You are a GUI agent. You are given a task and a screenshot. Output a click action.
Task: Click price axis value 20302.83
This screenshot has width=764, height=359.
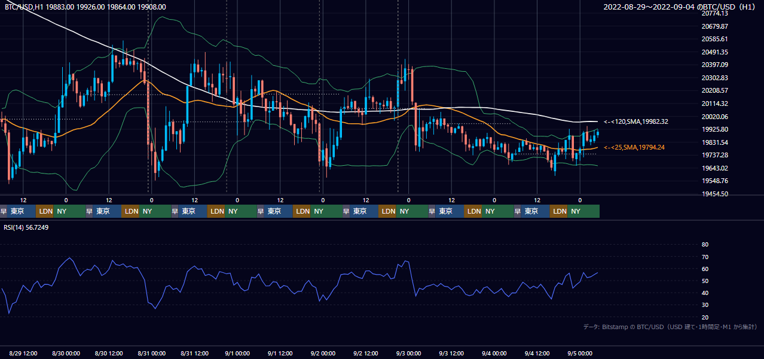tap(714, 78)
